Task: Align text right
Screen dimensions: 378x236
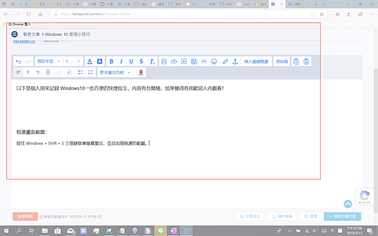Action: coord(38,72)
